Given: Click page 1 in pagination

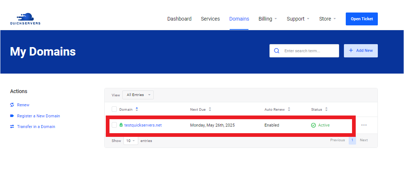Looking at the screenshot, I should (352, 141).
